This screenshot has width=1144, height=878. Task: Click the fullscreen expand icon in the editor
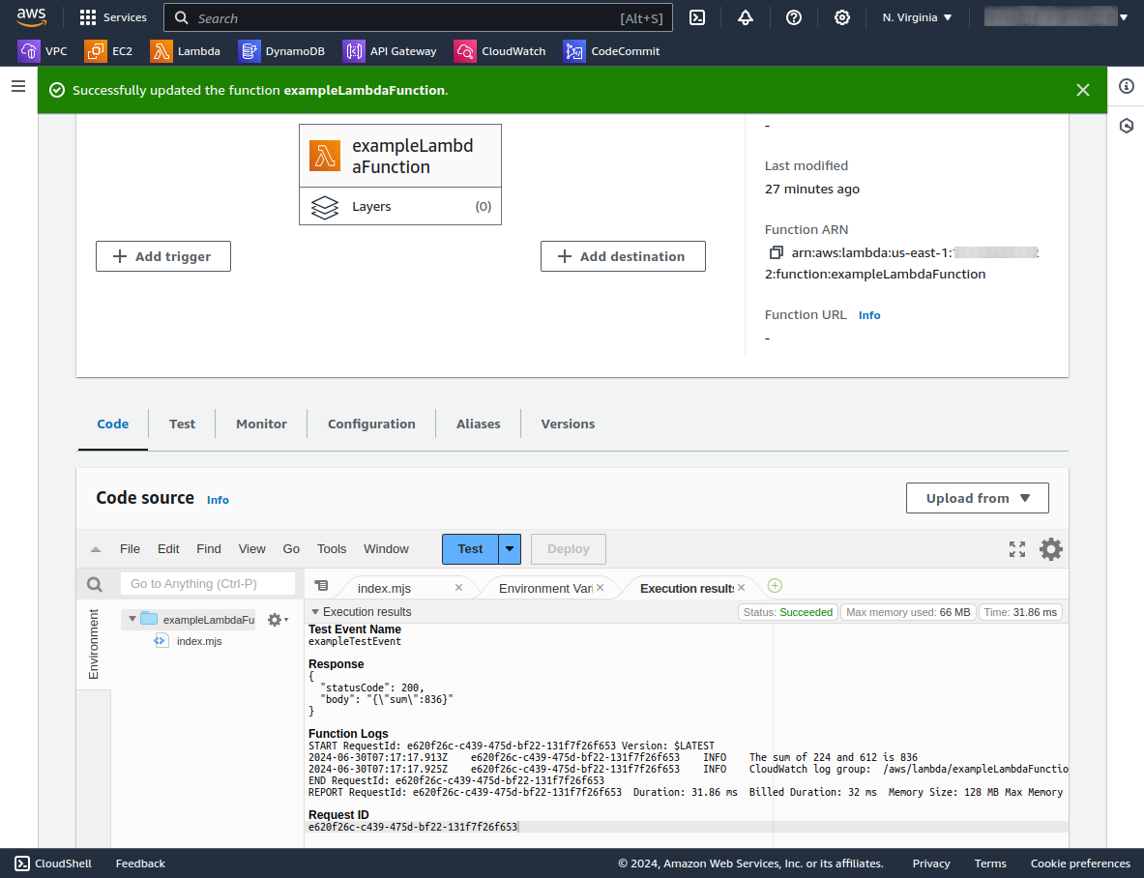(x=1016, y=548)
